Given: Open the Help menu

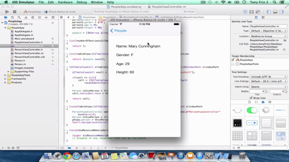Looking at the screenshot, I should point(110,2).
